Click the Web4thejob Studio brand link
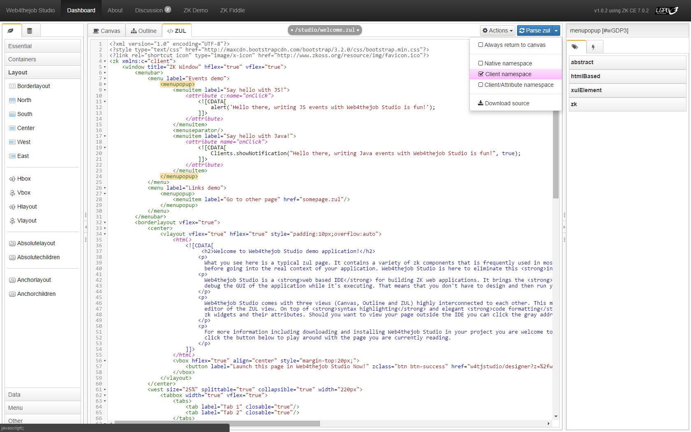 coord(30,10)
